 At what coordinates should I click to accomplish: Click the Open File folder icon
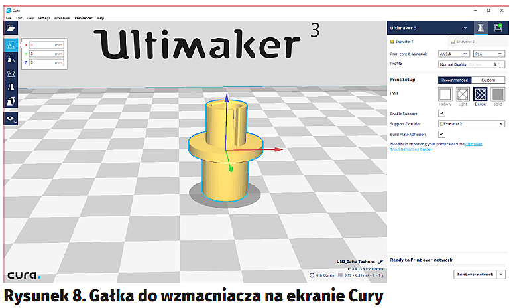coord(11,29)
